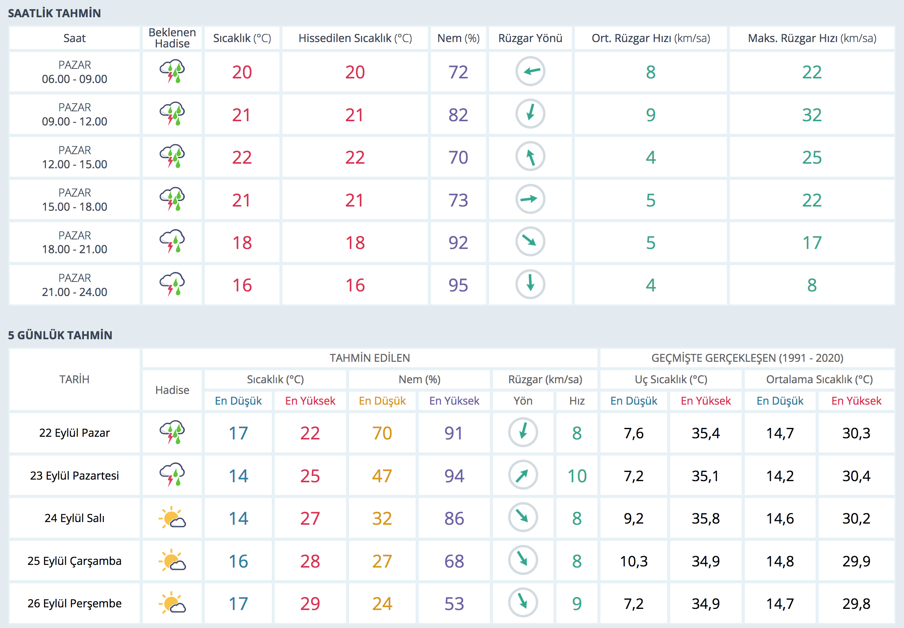This screenshot has width=904, height=628.
Task: Click the east-pointing wind arrow for 15.00 - 18.00
Action: tap(530, 199)
